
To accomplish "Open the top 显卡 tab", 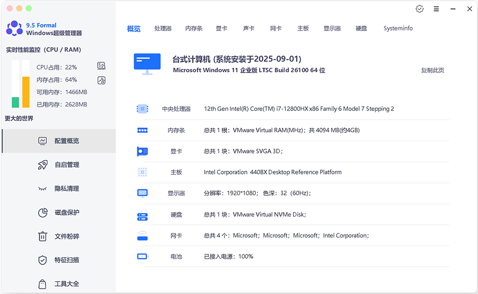I will [x=221, y=28].
